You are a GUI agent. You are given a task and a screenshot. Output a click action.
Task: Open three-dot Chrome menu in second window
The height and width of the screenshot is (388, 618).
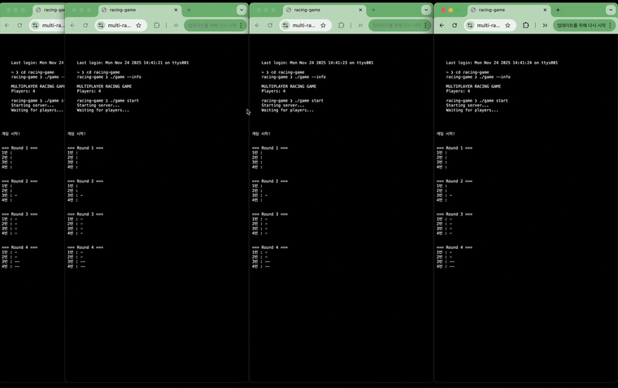point(242,25)
